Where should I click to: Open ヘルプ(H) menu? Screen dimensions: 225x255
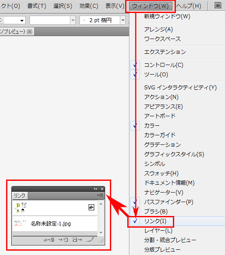pos(189,6)
